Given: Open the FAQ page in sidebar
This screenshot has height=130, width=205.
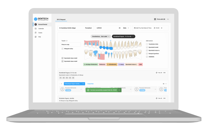Looking at the screenshot, I should tap(39, 37).
